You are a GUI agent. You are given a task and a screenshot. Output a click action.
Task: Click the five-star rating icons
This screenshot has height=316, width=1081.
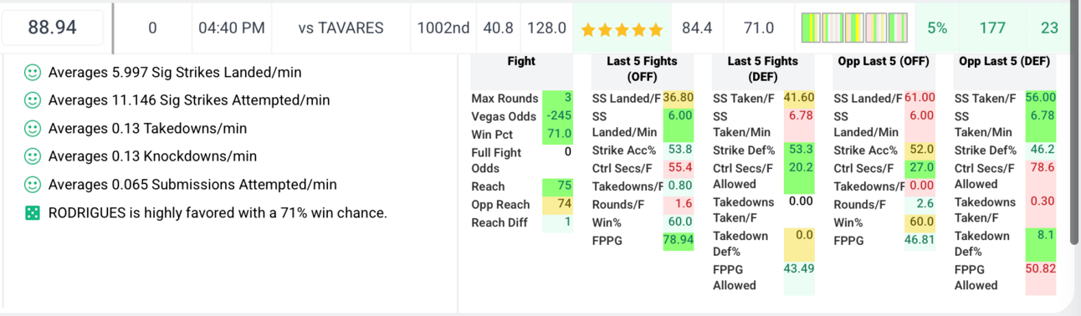pos(622,29)
